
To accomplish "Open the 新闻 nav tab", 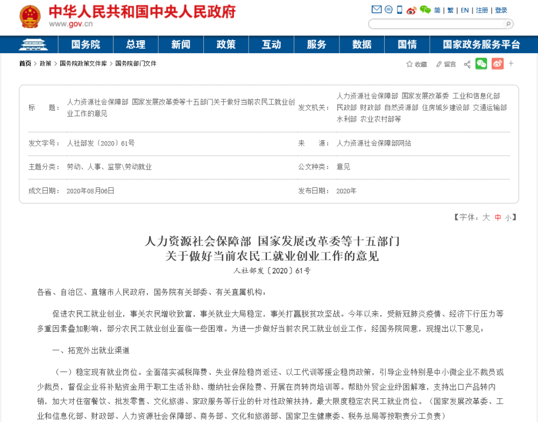I will tap(181, 44).
